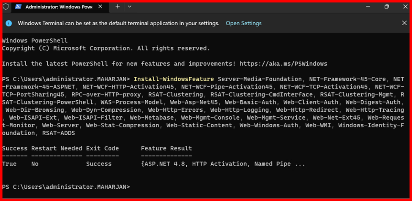The image size is (412, 201).
Task: Open a new tab with plus button
Action: pyautogui.click(x=117, y=7)
